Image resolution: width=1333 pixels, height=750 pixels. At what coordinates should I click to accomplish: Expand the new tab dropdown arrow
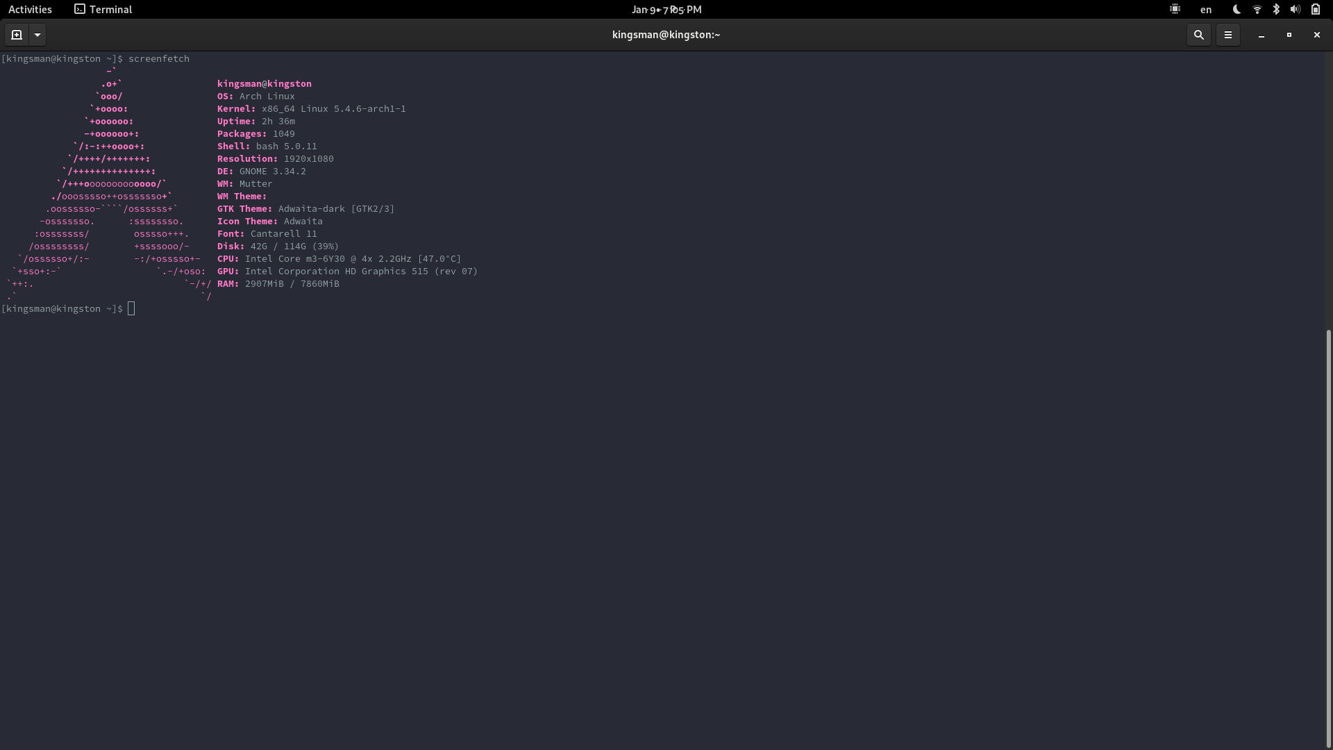tap(37, 35)
